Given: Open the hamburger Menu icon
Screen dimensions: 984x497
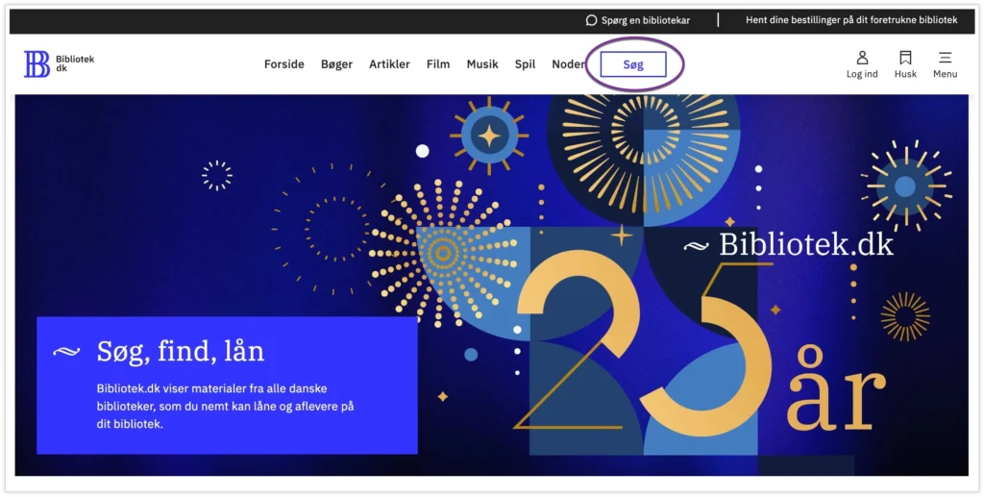Looking at the screenshot, I should [x=945, y=58].
